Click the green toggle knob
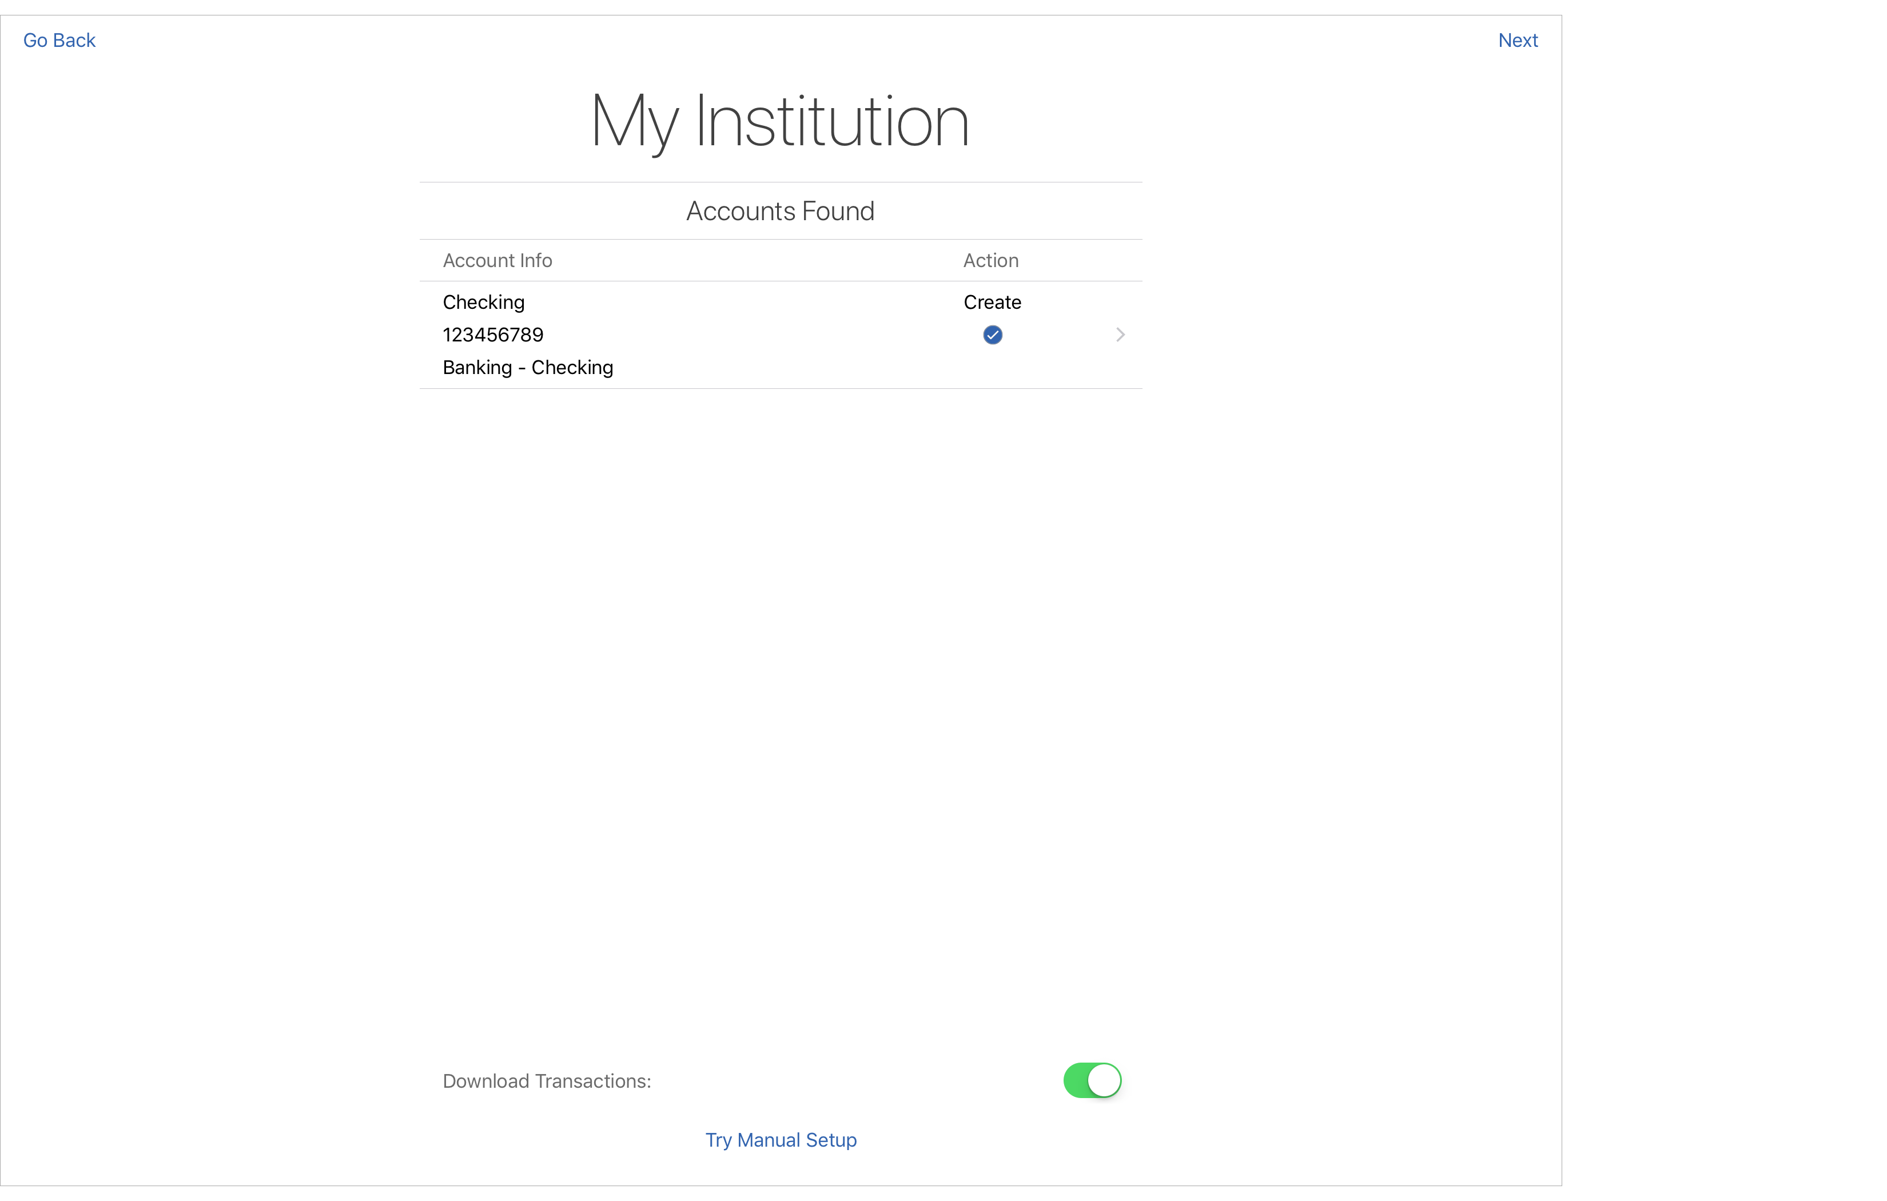Image resolution: width=1887 pixels, height=1201 pixels. point(1104,1080)
